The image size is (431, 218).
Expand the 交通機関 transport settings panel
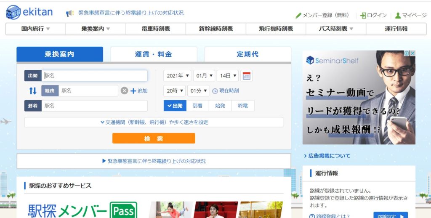pos(154,122)
